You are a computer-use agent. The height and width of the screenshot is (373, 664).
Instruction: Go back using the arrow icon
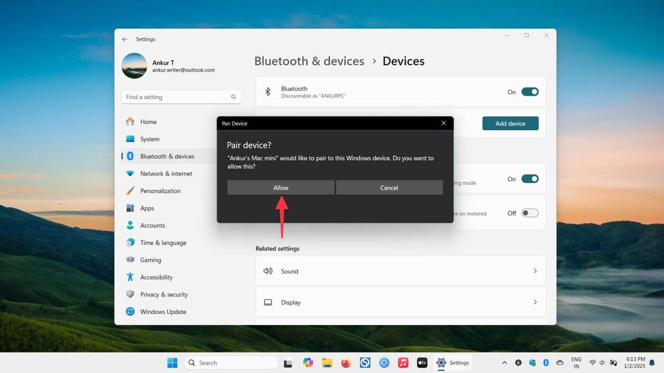124,39
